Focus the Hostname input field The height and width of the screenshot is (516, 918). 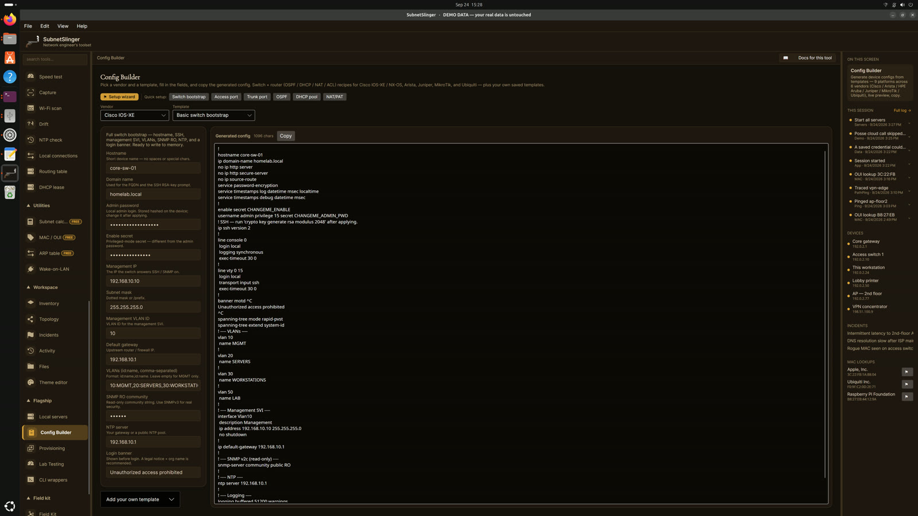(153, 168)
